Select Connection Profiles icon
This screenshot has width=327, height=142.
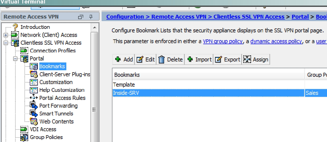click(x=24, y=51)
